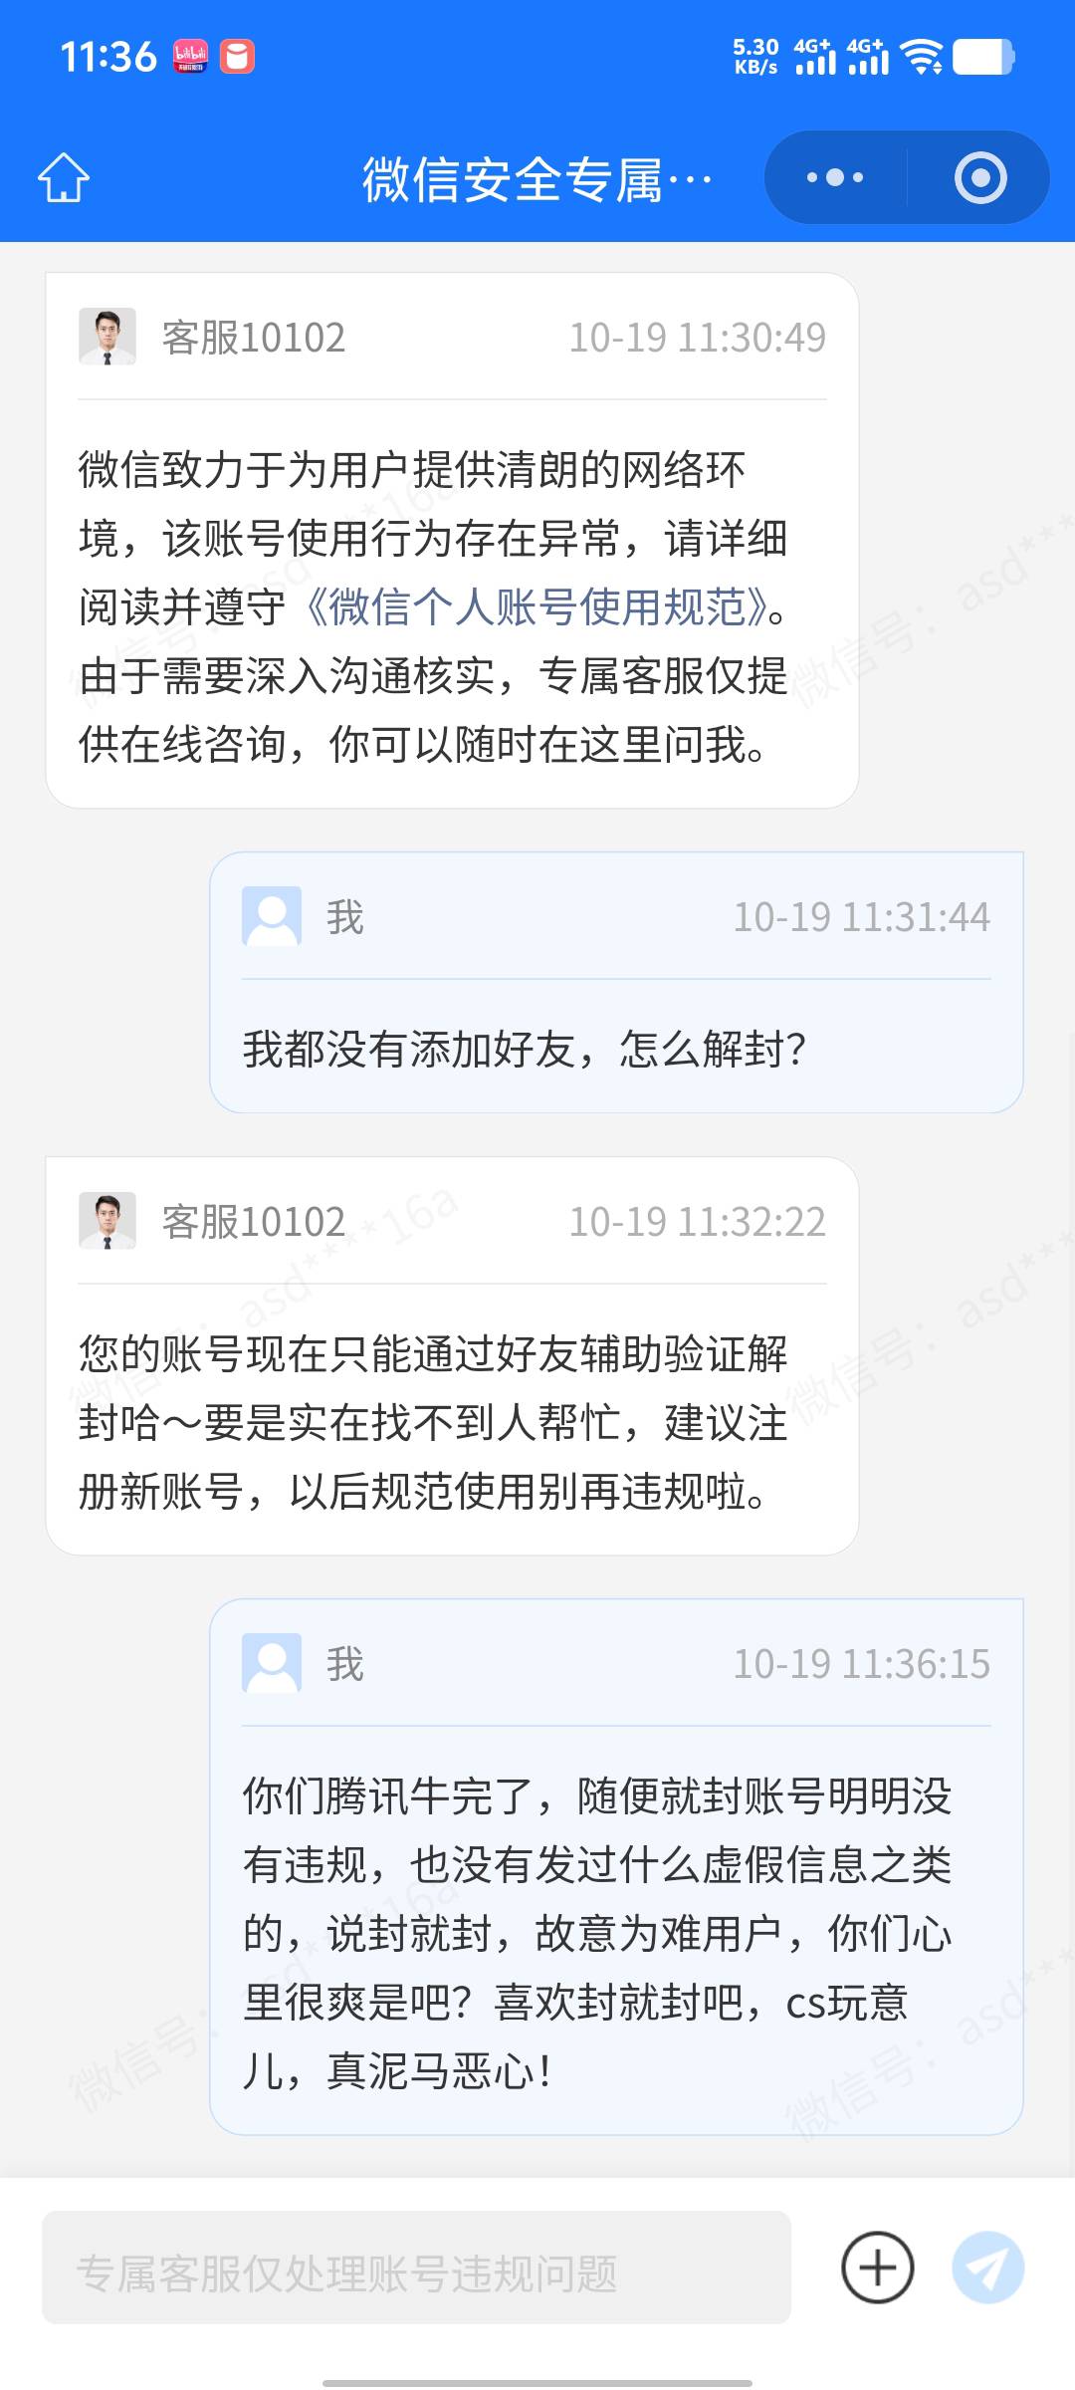Tap my avatar on 11:36:15 message
This screenshot has height=2390, width=1075.
[272, 1663]
